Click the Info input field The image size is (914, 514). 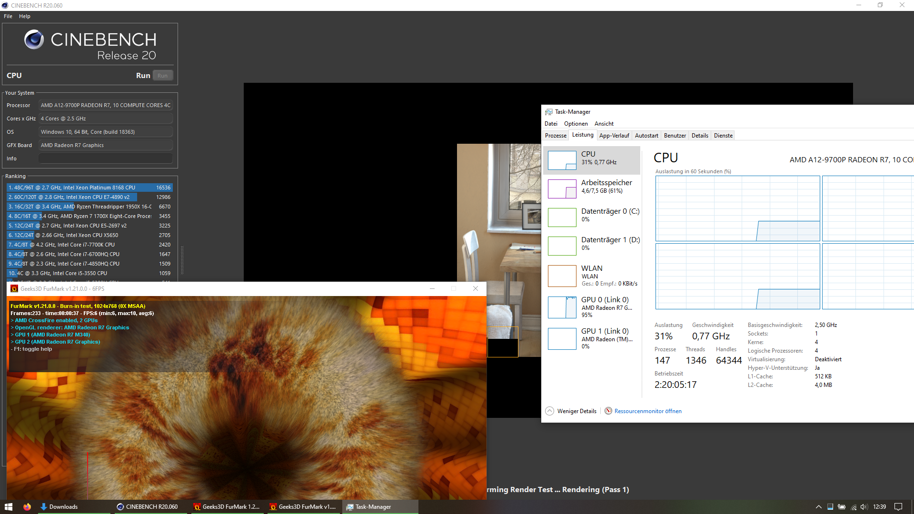click(105, 158)
